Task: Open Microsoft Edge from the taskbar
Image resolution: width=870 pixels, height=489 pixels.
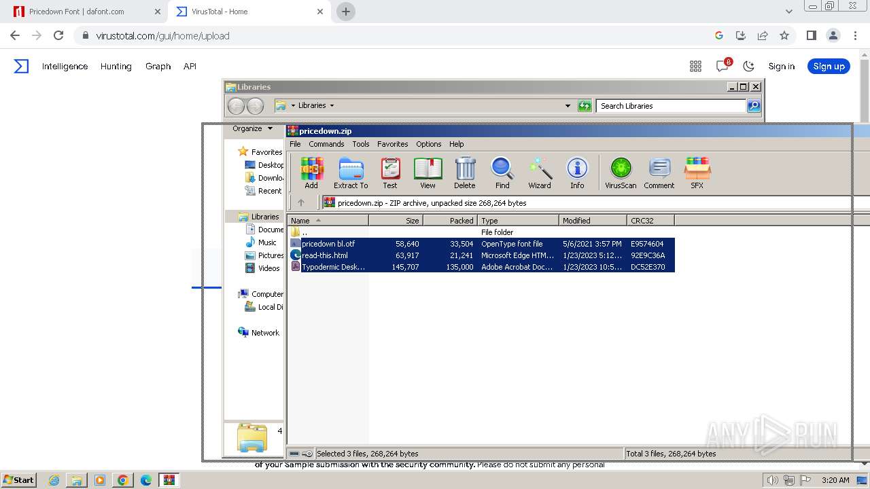Action: click(x=145, y=480)
